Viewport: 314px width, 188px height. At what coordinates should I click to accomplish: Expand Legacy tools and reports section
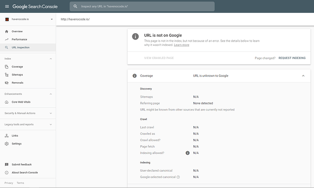pyautogui.click(x=51, y=124)
